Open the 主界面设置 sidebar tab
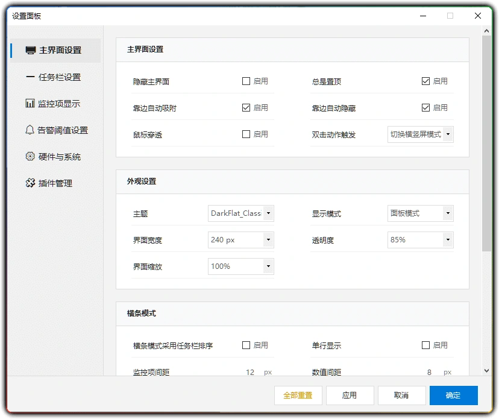The height and width of the screenshot is (419, 499). tap(55, 50)
